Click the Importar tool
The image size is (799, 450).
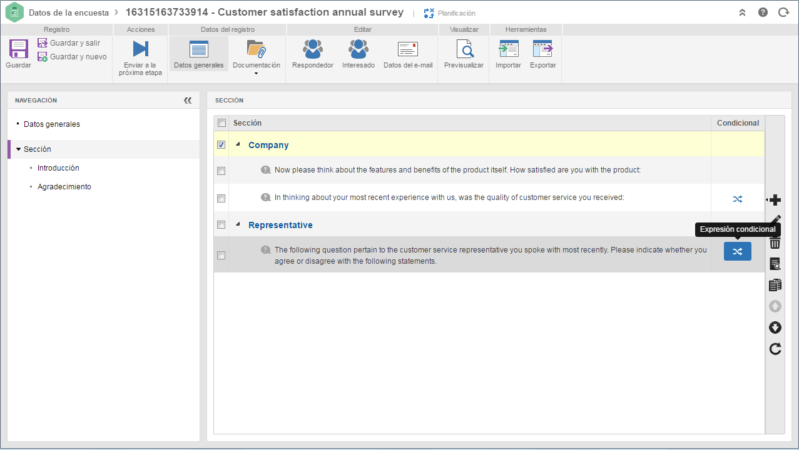click(508, 54)
